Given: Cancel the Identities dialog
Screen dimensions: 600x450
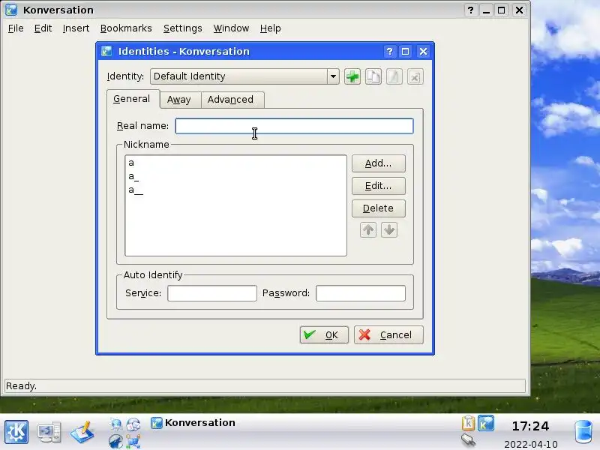Looking at the screenshot, I should click(x=388, y=334).
